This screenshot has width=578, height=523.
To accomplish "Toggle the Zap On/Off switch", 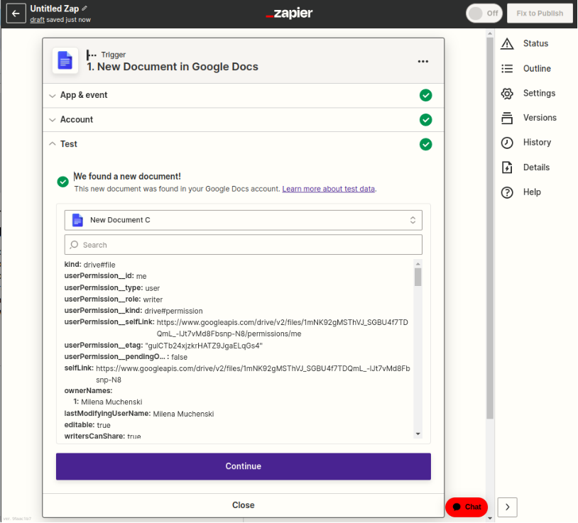I will click(484, 13).
